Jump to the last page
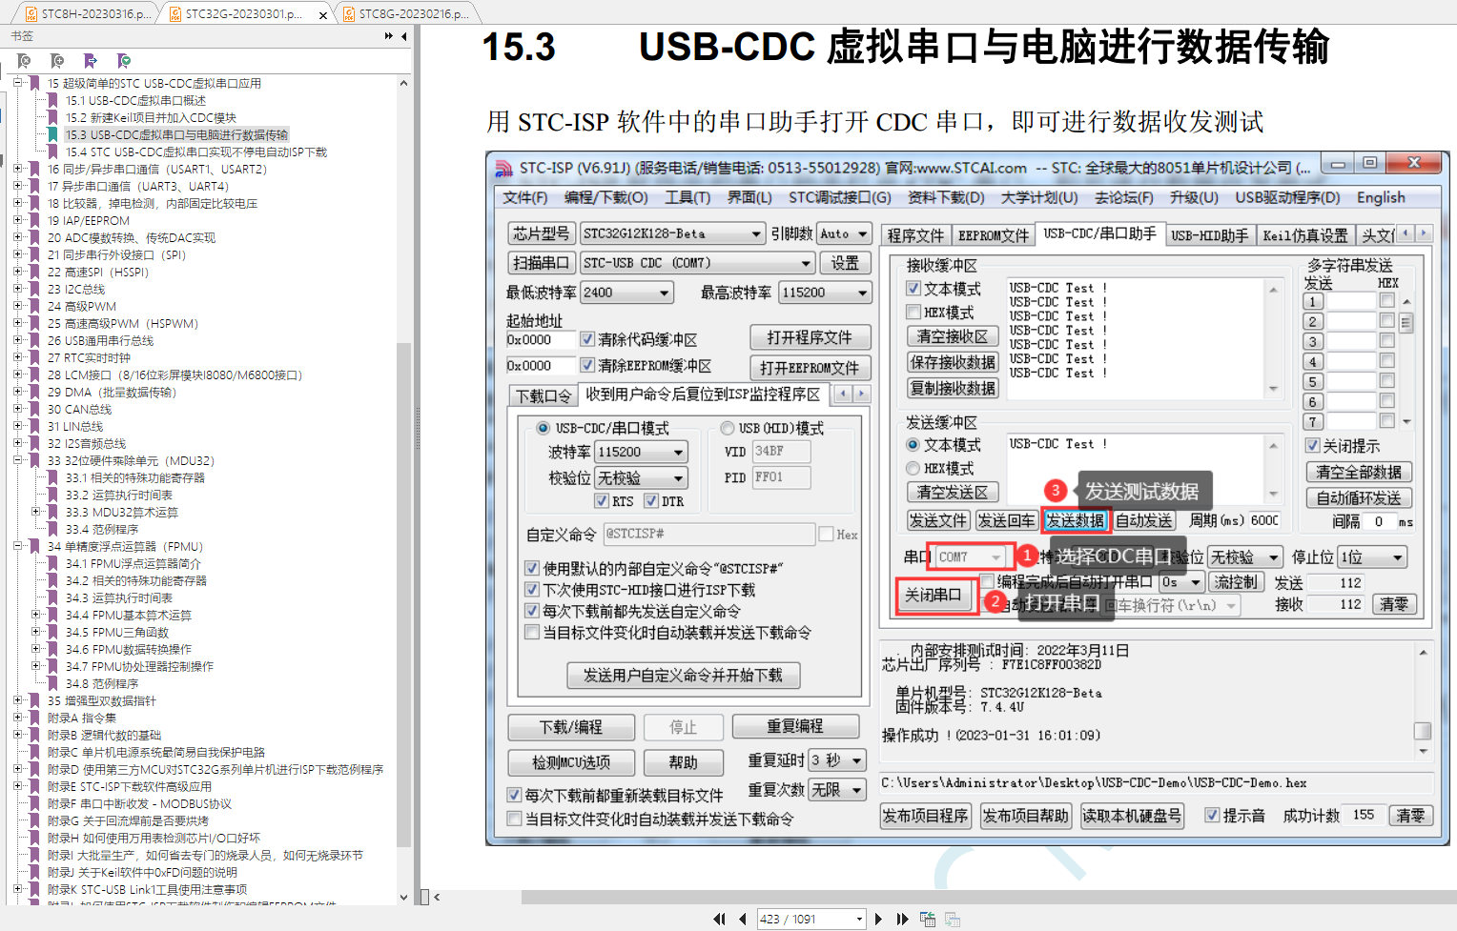Viewport: 1457px width, 931px height. 902,919
